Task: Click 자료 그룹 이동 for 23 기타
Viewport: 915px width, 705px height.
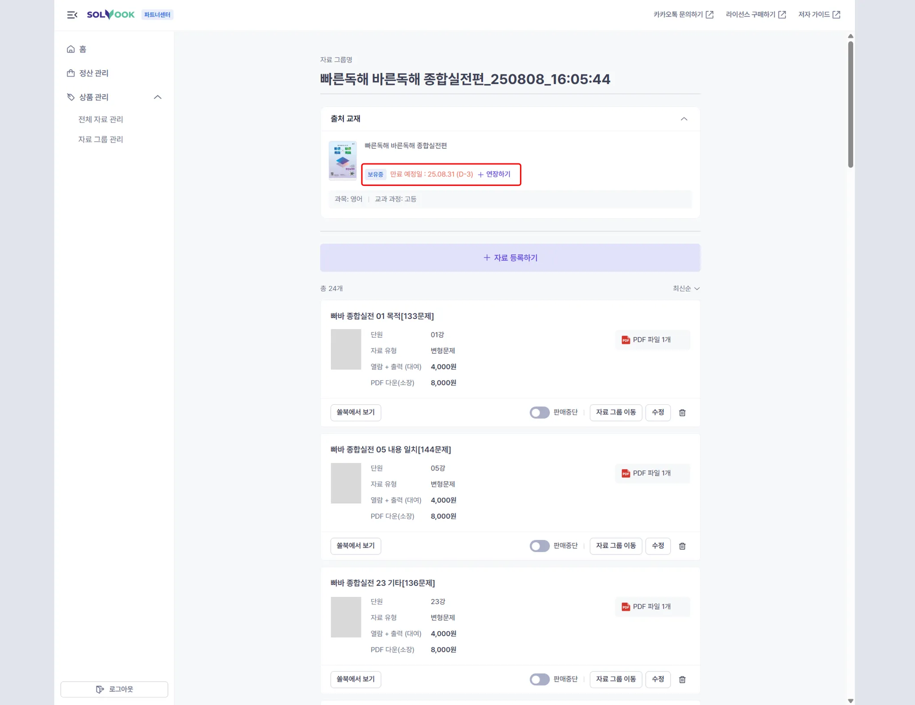Action: point(616,679)
